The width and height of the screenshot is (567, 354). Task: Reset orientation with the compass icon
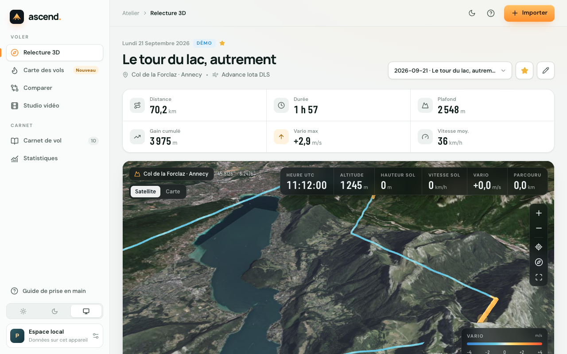[x=539, y=262]
